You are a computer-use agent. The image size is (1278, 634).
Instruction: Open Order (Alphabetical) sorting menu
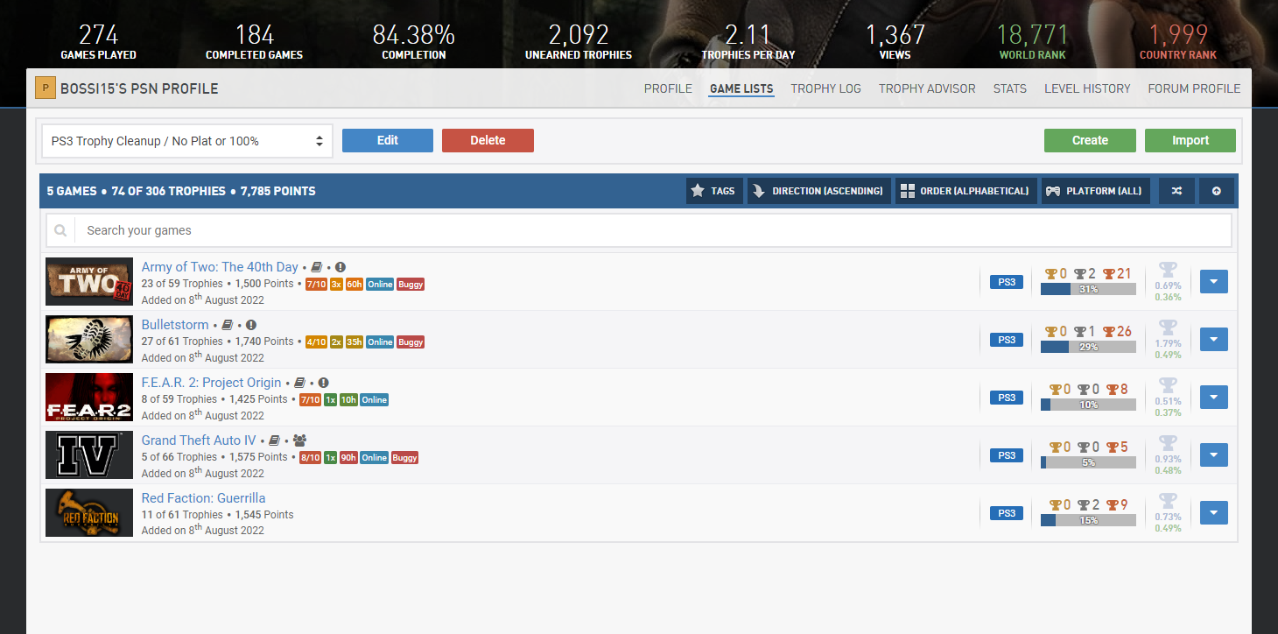tap(966, 191)
